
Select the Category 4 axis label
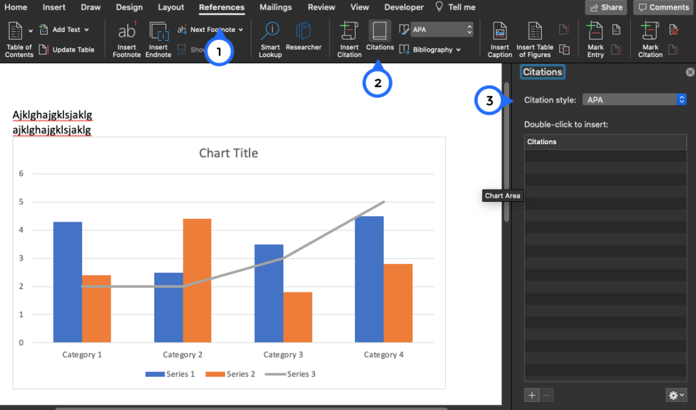point(383,354)
